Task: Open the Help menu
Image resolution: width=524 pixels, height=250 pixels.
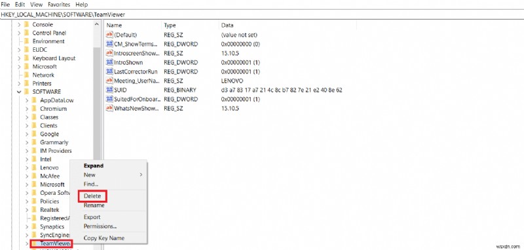Action: click(x=81, y=5)
